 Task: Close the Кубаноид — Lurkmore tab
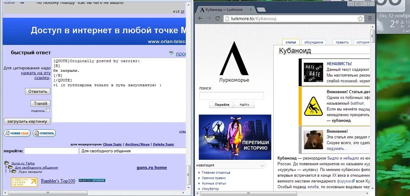[x=251, y=10]
